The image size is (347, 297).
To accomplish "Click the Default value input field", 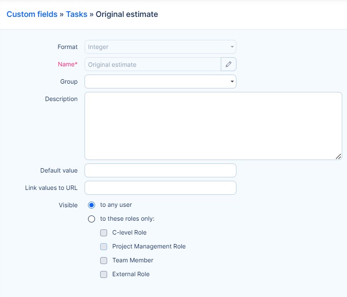I will click(x=160, y=170).
